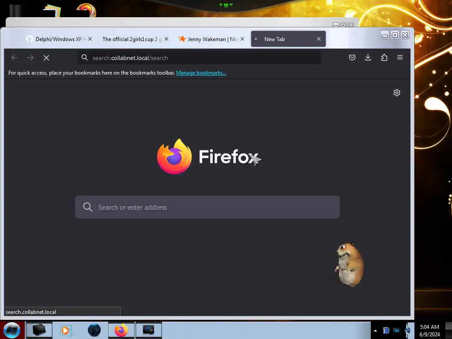Click the network system tray icon

pyautogui.click(x=397, y=330)
